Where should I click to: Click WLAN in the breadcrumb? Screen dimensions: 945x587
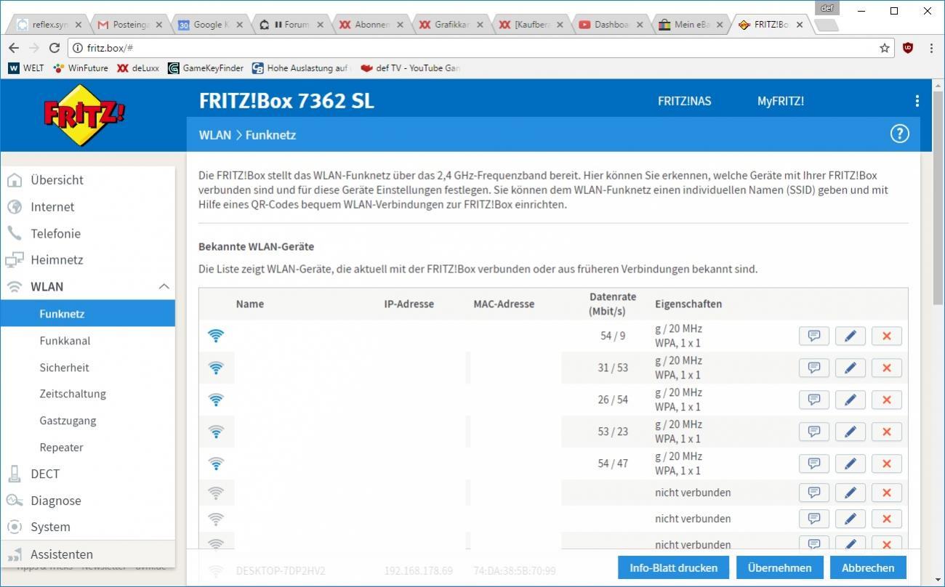214,134
